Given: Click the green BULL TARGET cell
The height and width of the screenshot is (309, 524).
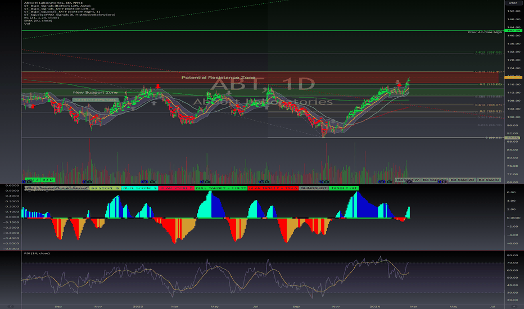Looking at the screenshot, I should (221, 188).
